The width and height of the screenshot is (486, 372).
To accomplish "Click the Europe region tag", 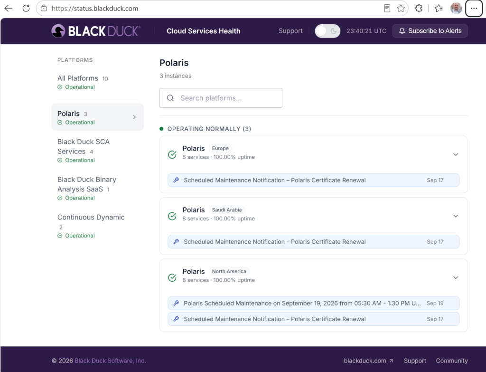I will [x=220, y=148].
